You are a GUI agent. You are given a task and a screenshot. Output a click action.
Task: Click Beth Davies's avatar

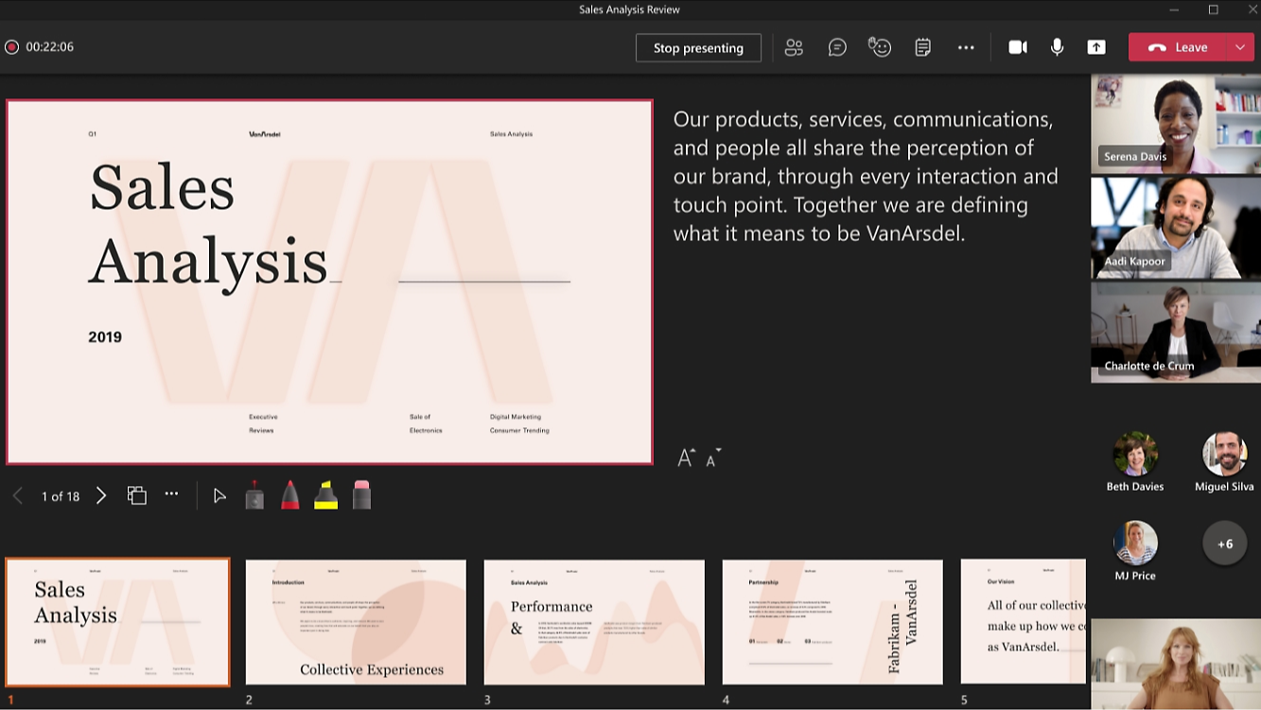click(1135, 454)
